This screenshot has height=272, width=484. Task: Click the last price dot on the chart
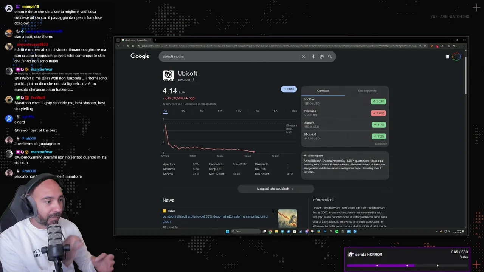pos(254,152)
